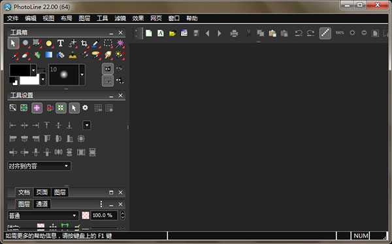Open the 滤镜 menu
Viewport: 392px width, 244px height.
[120, 18]
